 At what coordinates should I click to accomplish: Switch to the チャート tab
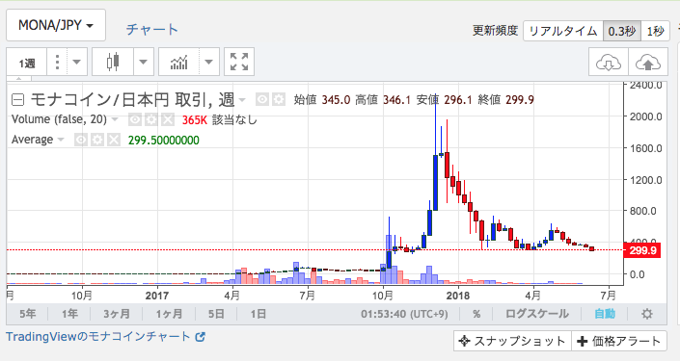tap(152, 30)
